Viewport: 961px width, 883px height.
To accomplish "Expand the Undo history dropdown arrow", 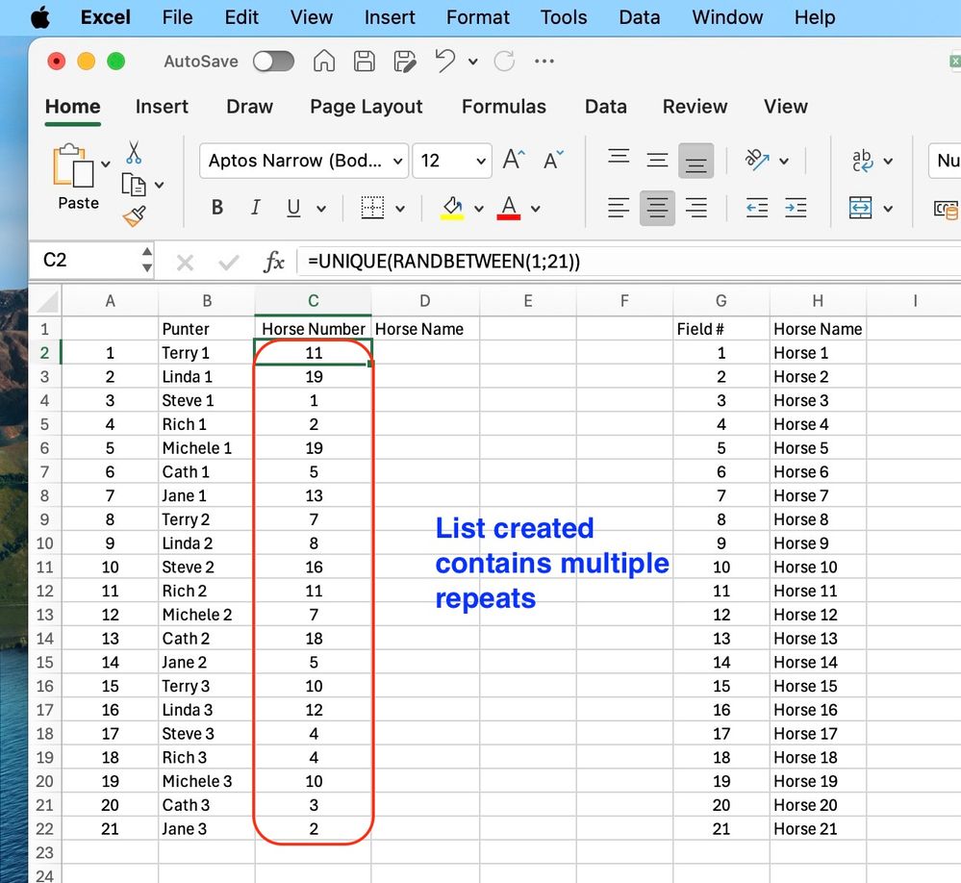I will (473, 62).
